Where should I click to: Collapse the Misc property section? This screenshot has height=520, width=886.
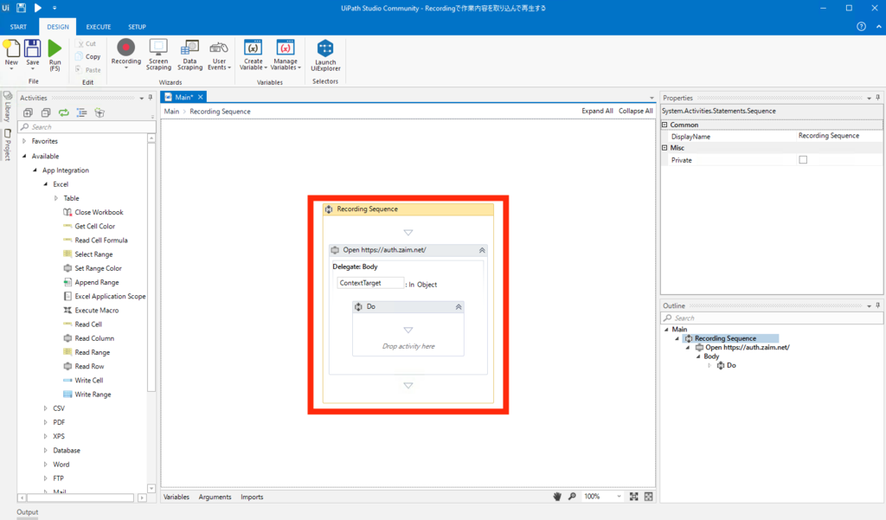(x=665, y=148)
